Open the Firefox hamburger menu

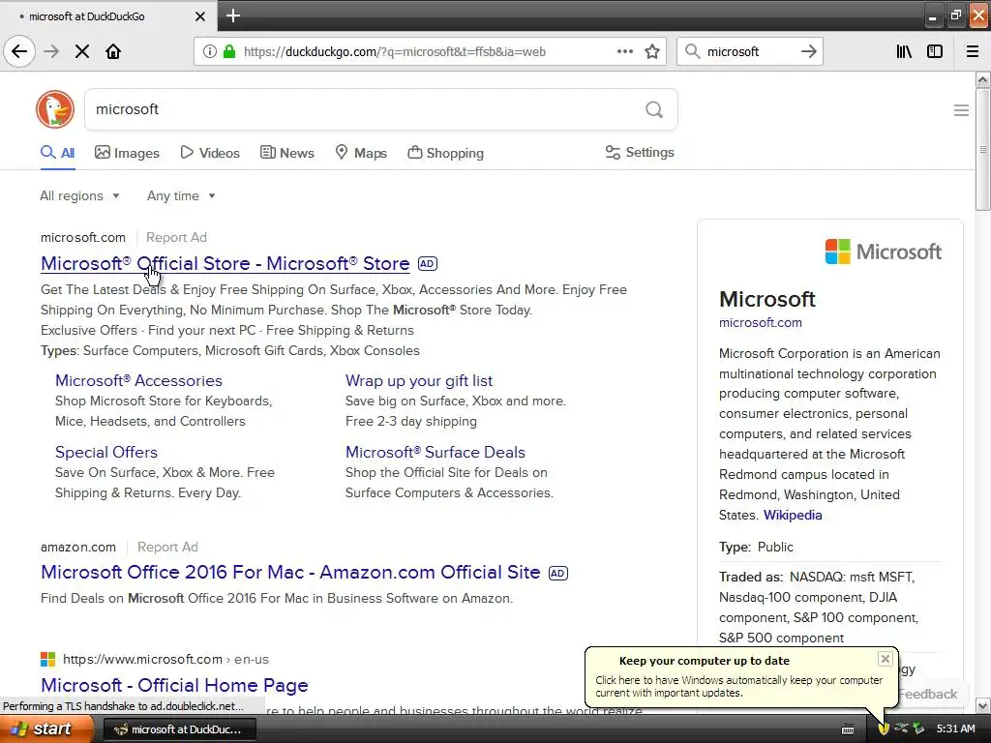click(x=972, y=51)
